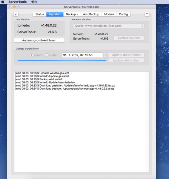Open the Quelle source dropdown
This screenshot has width=169, height=179.
point(109,26)
